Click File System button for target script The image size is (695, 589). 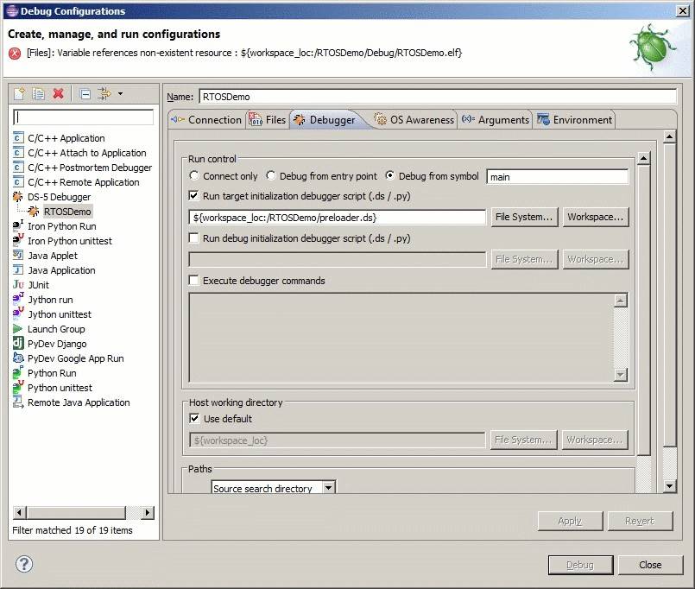pos(524,217)
